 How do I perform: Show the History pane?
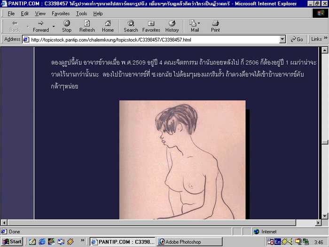[x=172, y=26]
